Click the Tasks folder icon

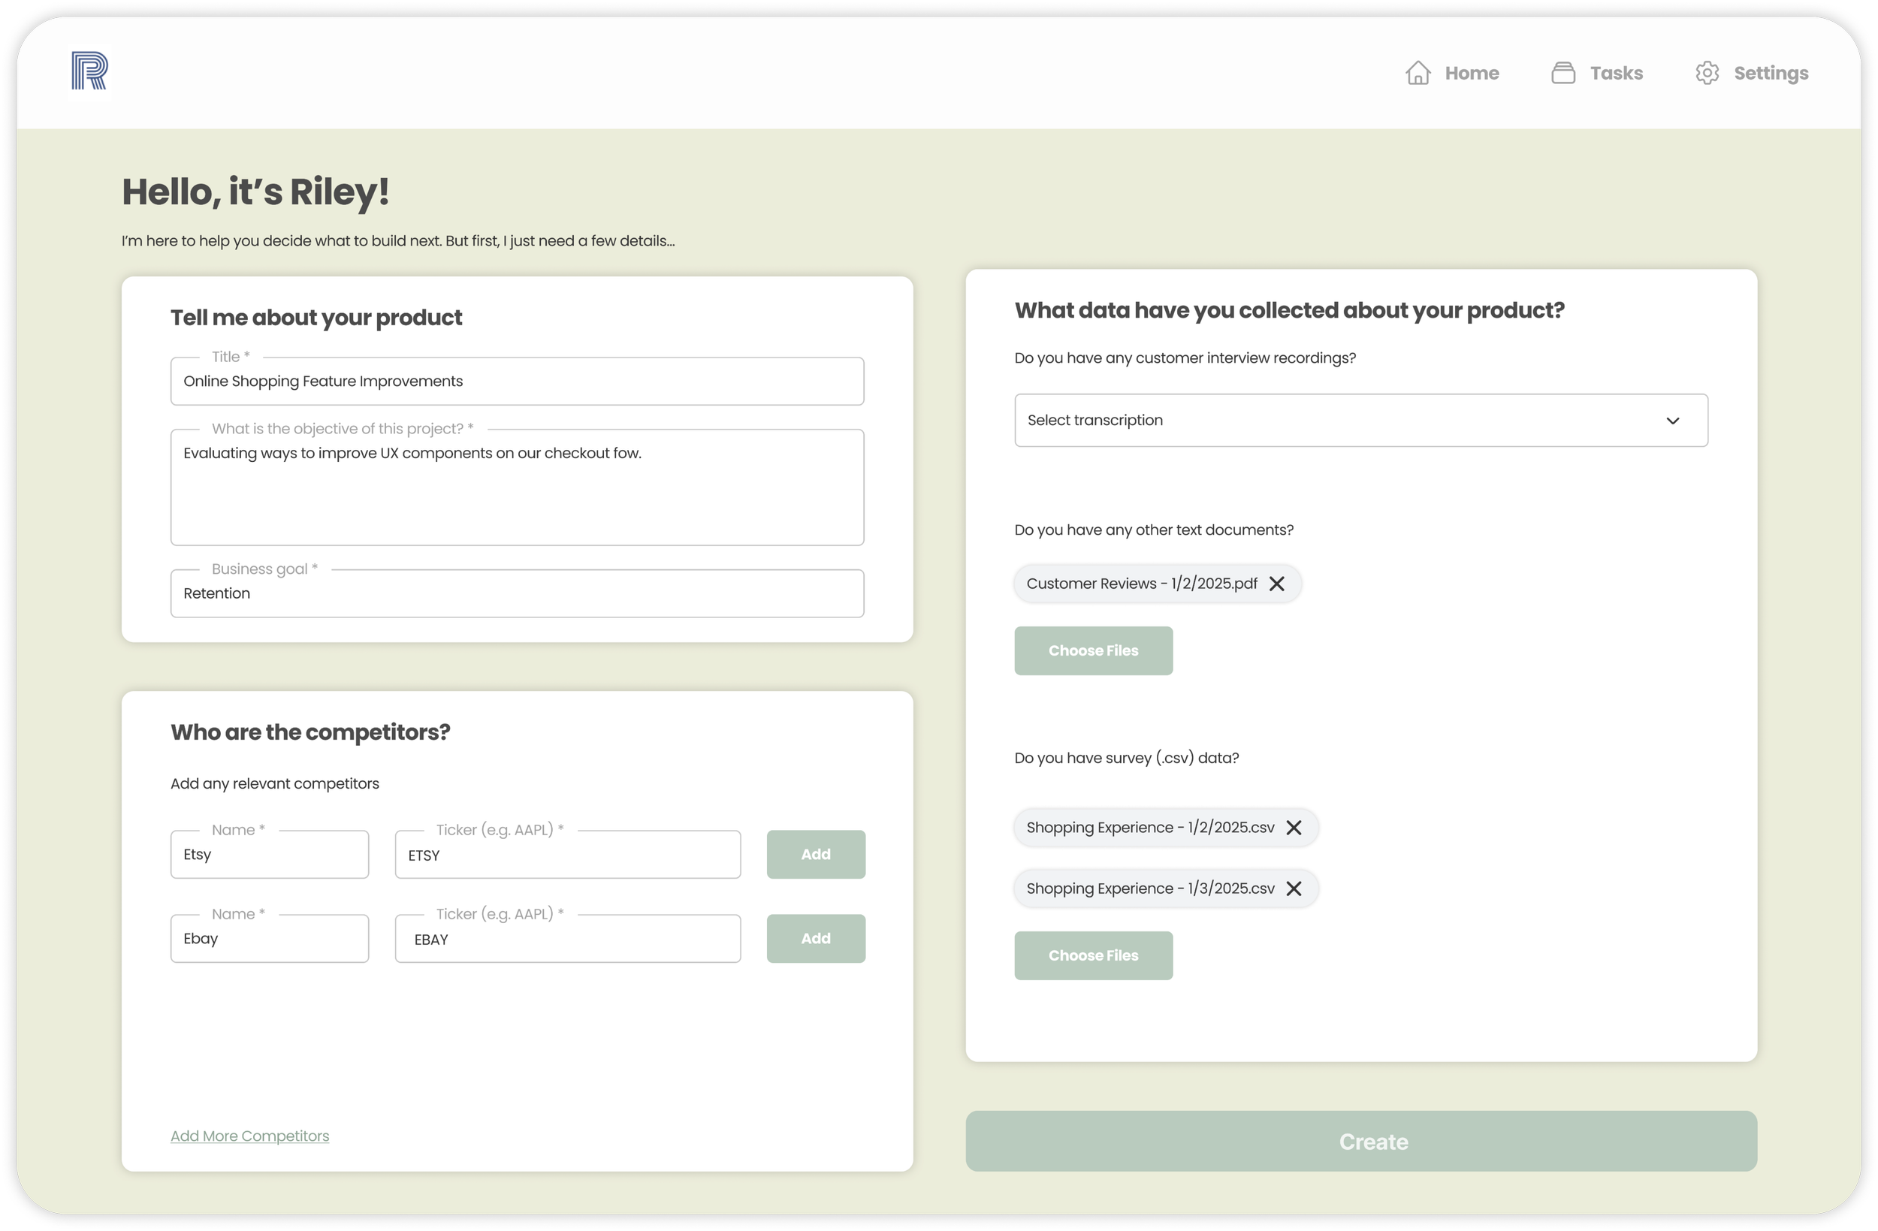[1562, 73]
